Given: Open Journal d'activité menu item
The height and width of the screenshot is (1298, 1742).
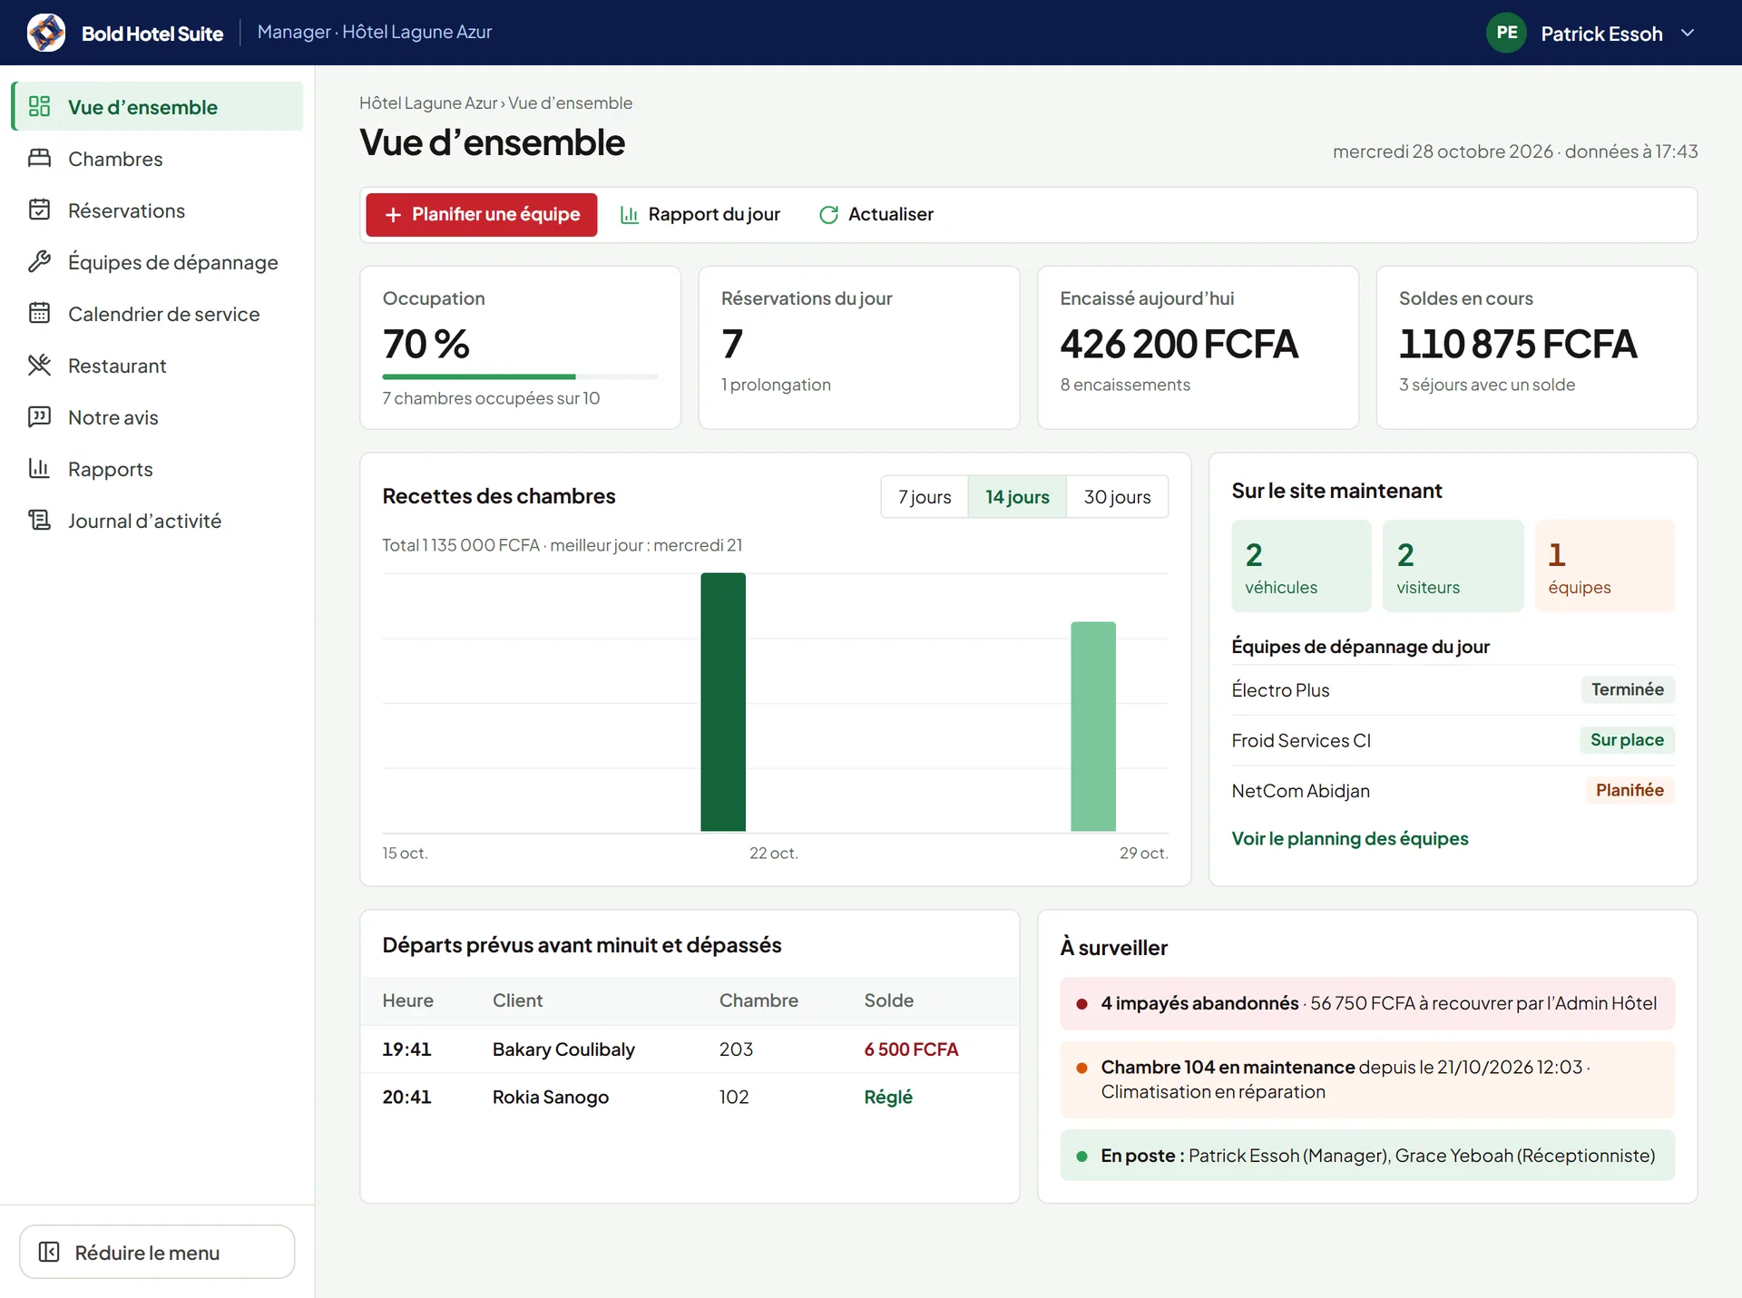Looking at the screenshot, I should [x=157, y=520].
